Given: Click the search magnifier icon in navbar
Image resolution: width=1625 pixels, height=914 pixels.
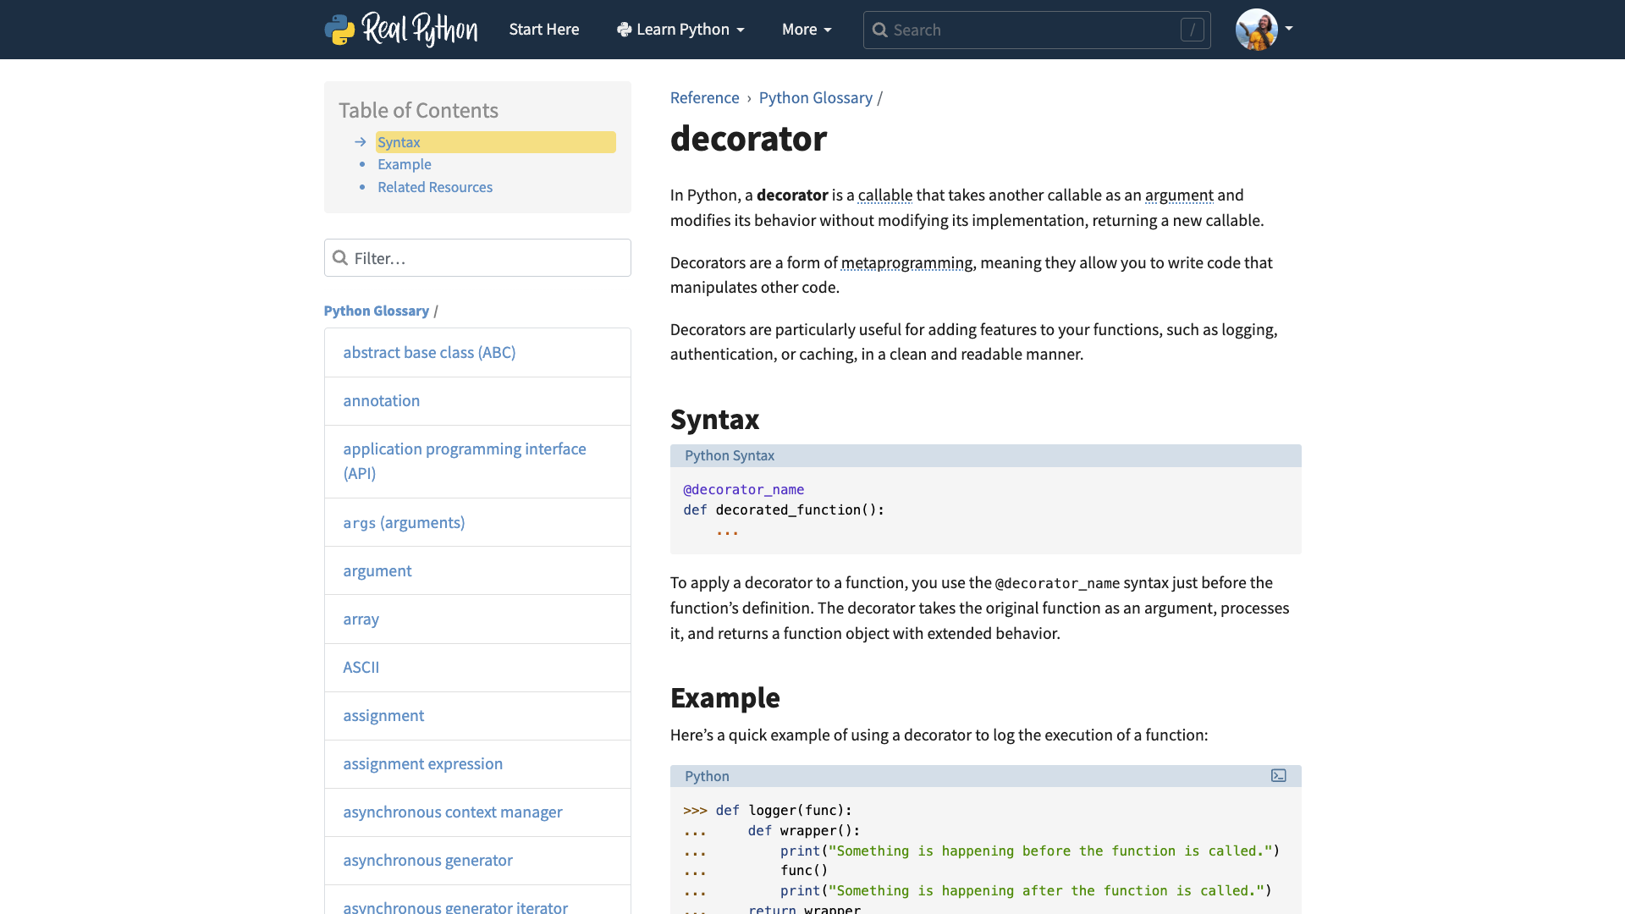Looking at the screenshot, I should tap(880, 30).
